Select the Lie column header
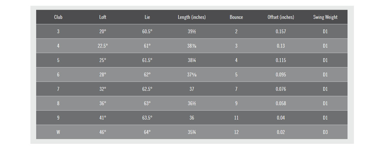Screen dimensions: 384x156 click(147, 17)
